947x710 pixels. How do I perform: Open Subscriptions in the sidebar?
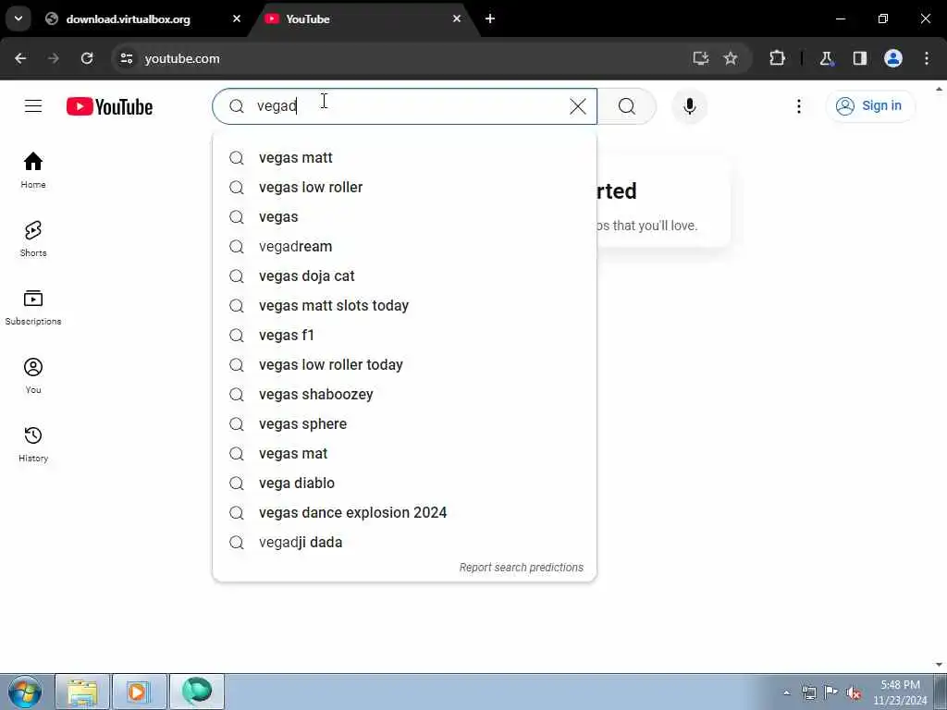tap(33, 307)
